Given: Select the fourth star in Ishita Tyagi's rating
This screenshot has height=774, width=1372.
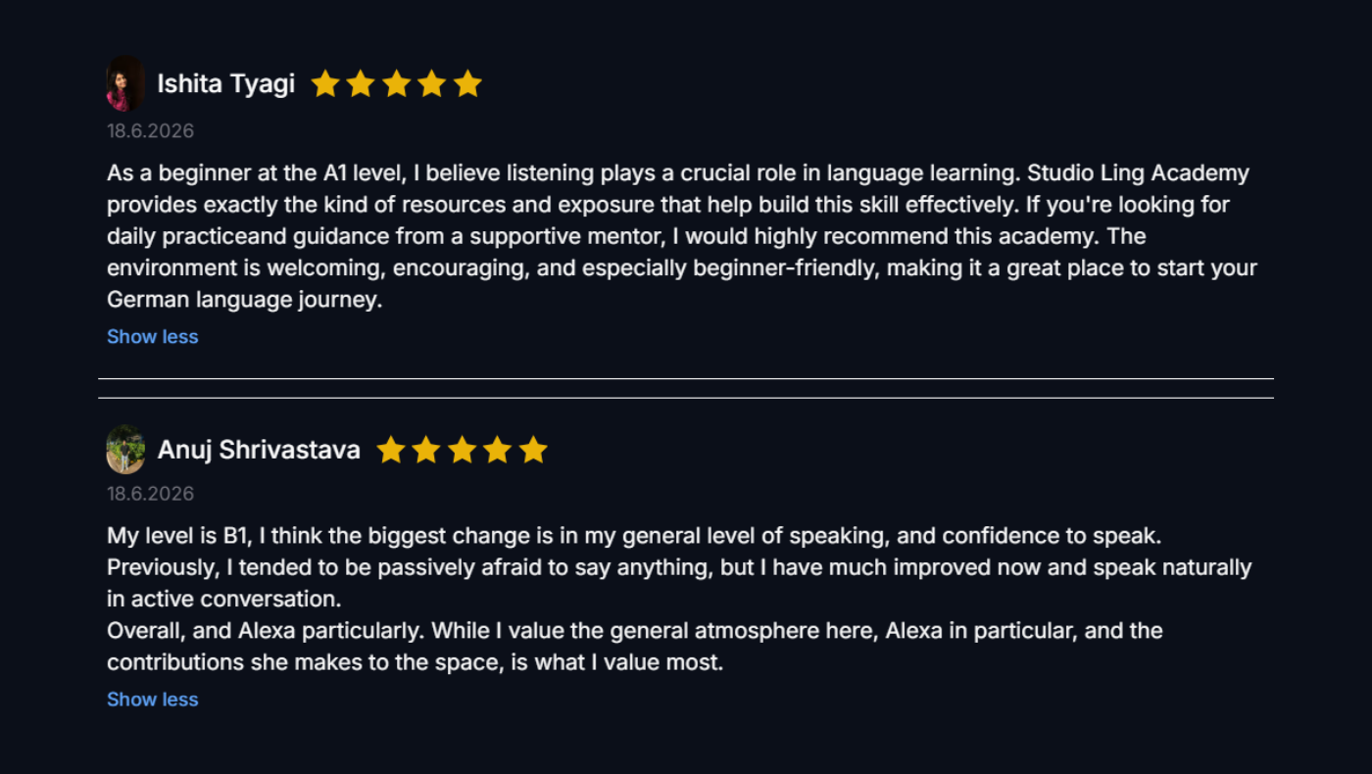Looking at the screenshot, I should click(x=432, y=84).
